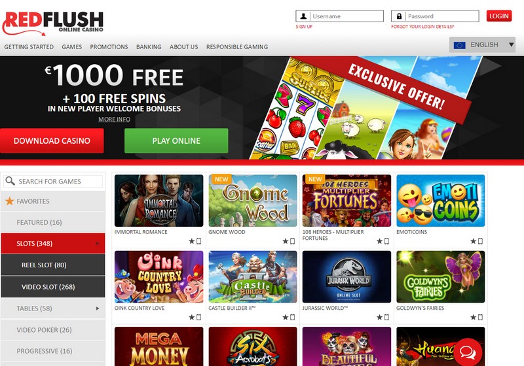Mark Goldwyn's Fairies as favorite
Viewport: 524px width, 366px height.
click(473, 318)
